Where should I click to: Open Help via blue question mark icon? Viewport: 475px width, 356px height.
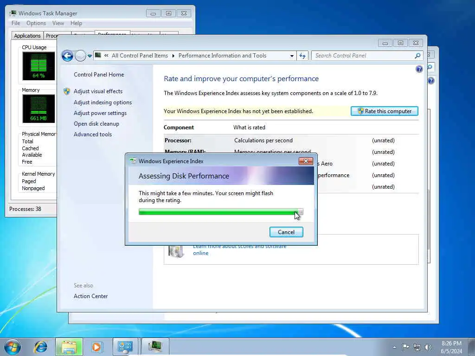click(419, 70)
